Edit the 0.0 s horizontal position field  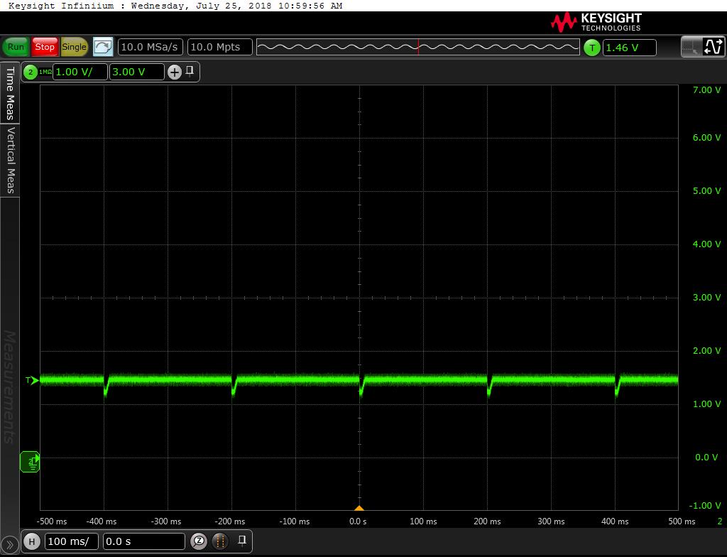(143, 541)
